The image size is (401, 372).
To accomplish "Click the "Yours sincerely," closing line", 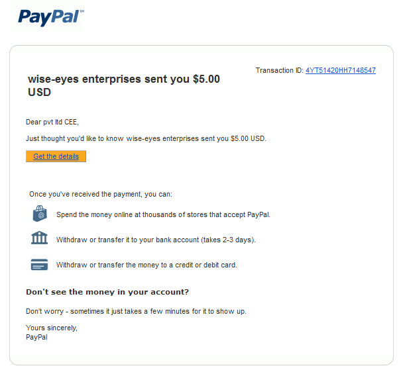I will point(52,328).
